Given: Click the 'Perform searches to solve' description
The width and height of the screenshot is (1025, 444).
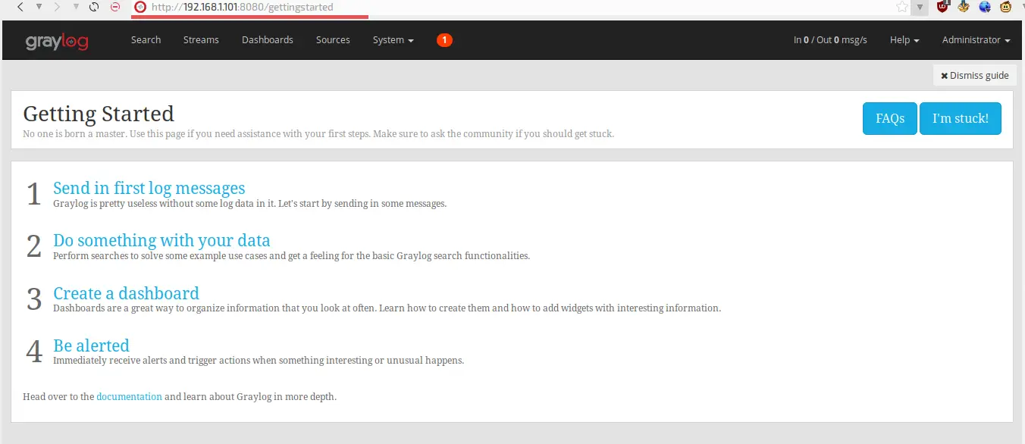Looking at the screenshot, I should (291, 255).
